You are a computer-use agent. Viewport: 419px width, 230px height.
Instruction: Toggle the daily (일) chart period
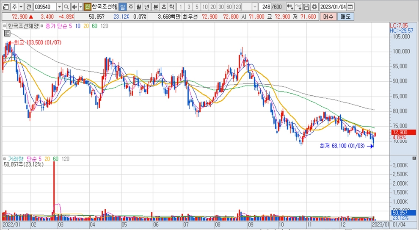122,7
